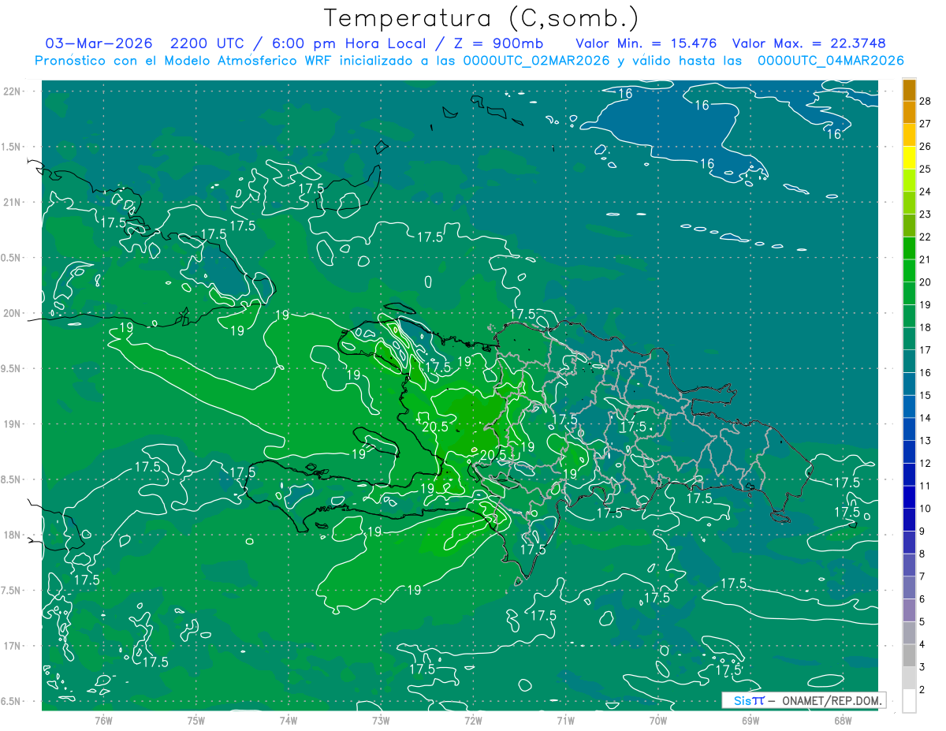Click the legend value label '13'
The image size is (946, 731).
click(926, 441)
